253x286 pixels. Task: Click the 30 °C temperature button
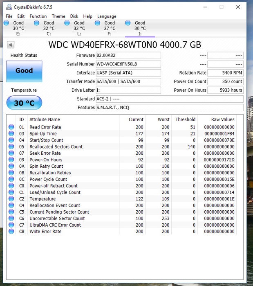coord(24,103)
